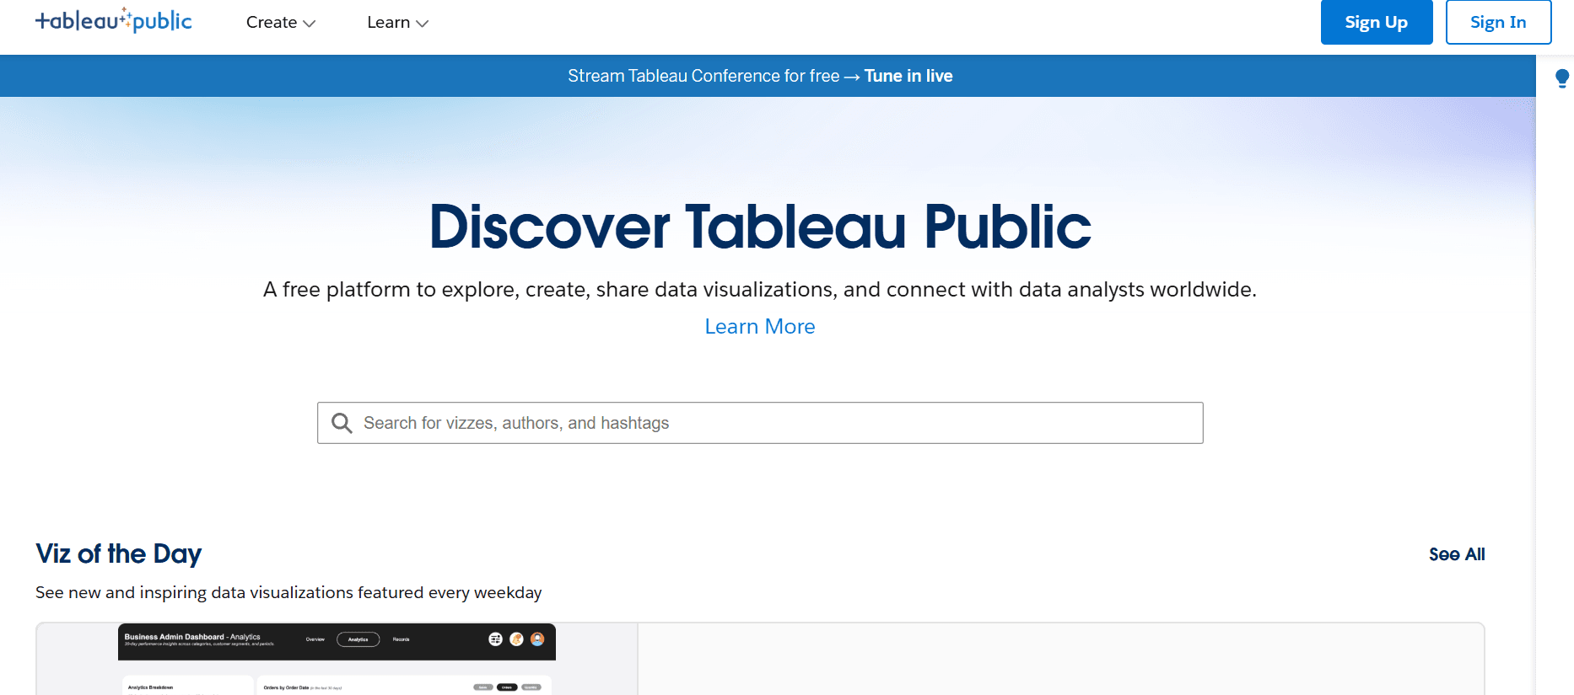
Task: Open the Learn dropdown menu
Action: pos(398,23)
